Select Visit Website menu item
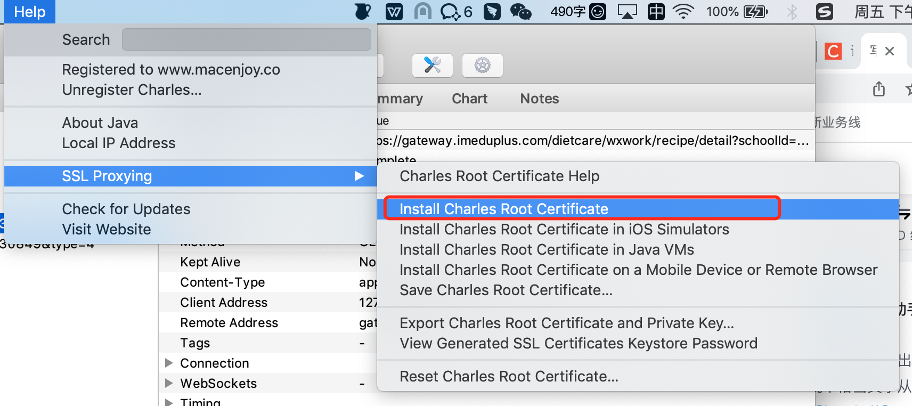912x406 pixels. (191, 230)
